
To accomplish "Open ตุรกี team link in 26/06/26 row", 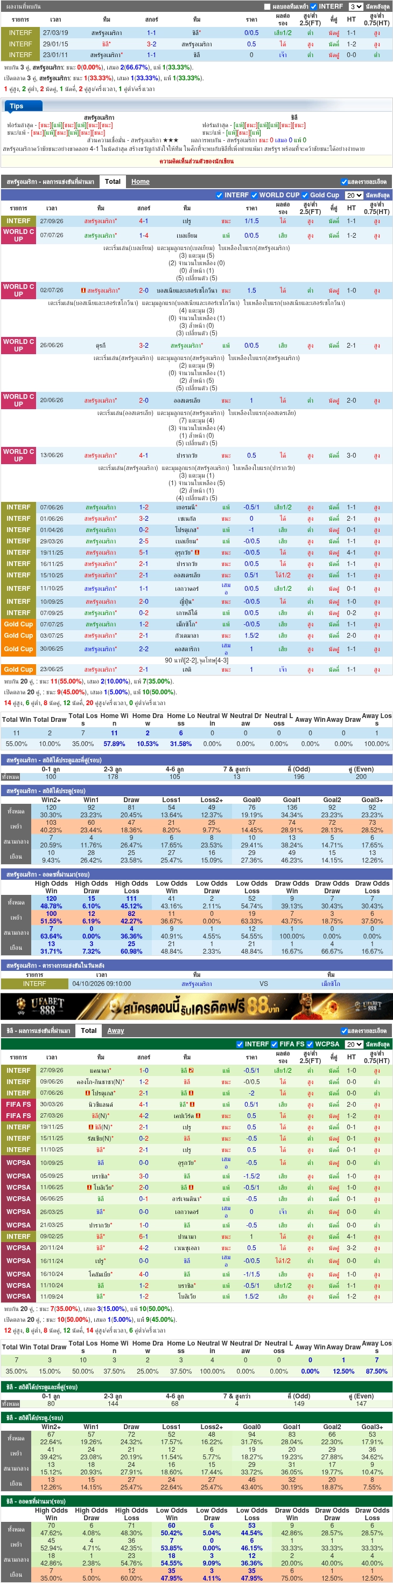I will click(101, 346).
